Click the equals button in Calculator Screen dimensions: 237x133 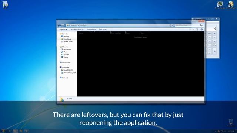pyautogui.click(x=214, y=51)
